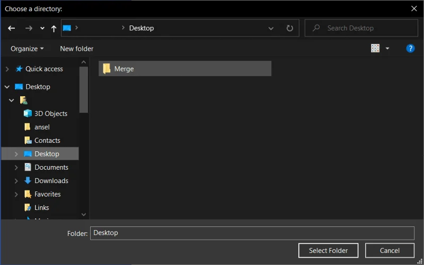Confirm with Select Folder button
This screenshot has height=265, width=424.
coord(328,251)
